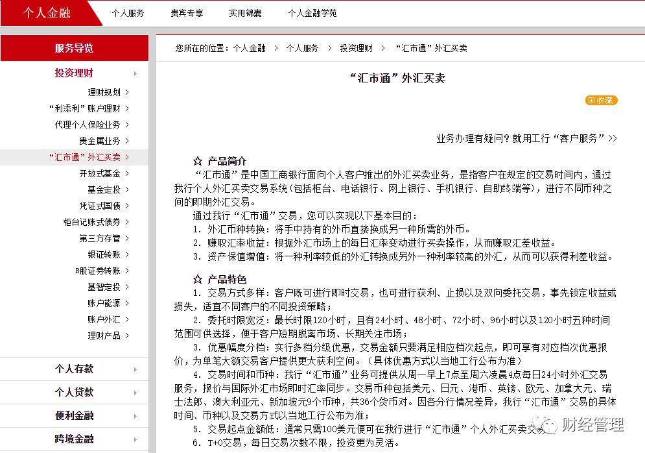Viewport: 645px width, 453px height.
Task: Open 柜台记账式债券 sidebar item
Action: coord(92,222)
